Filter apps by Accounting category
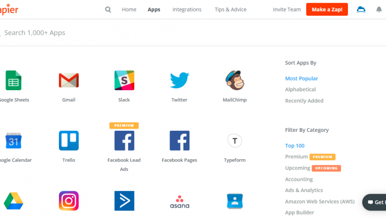 (299, 179)
